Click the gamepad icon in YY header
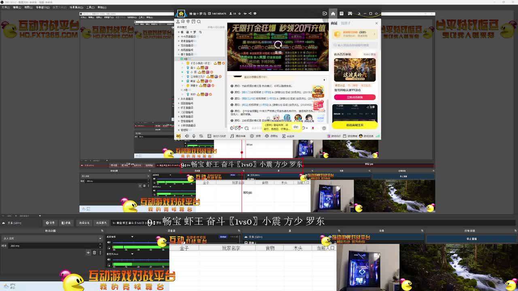The height and width of the screenshot is (291, 518). [x=350, y=14]
